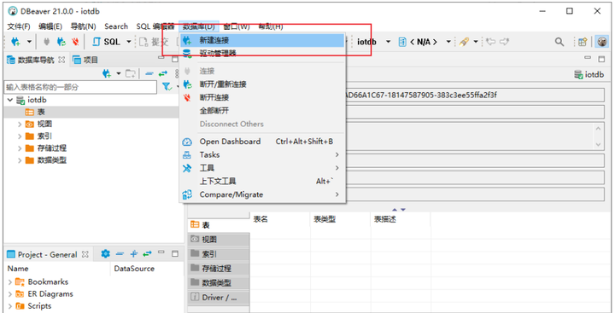Screen dimensions: 615x313
Task: Select the 存储过程 side tab in editor
Action: 219,269
